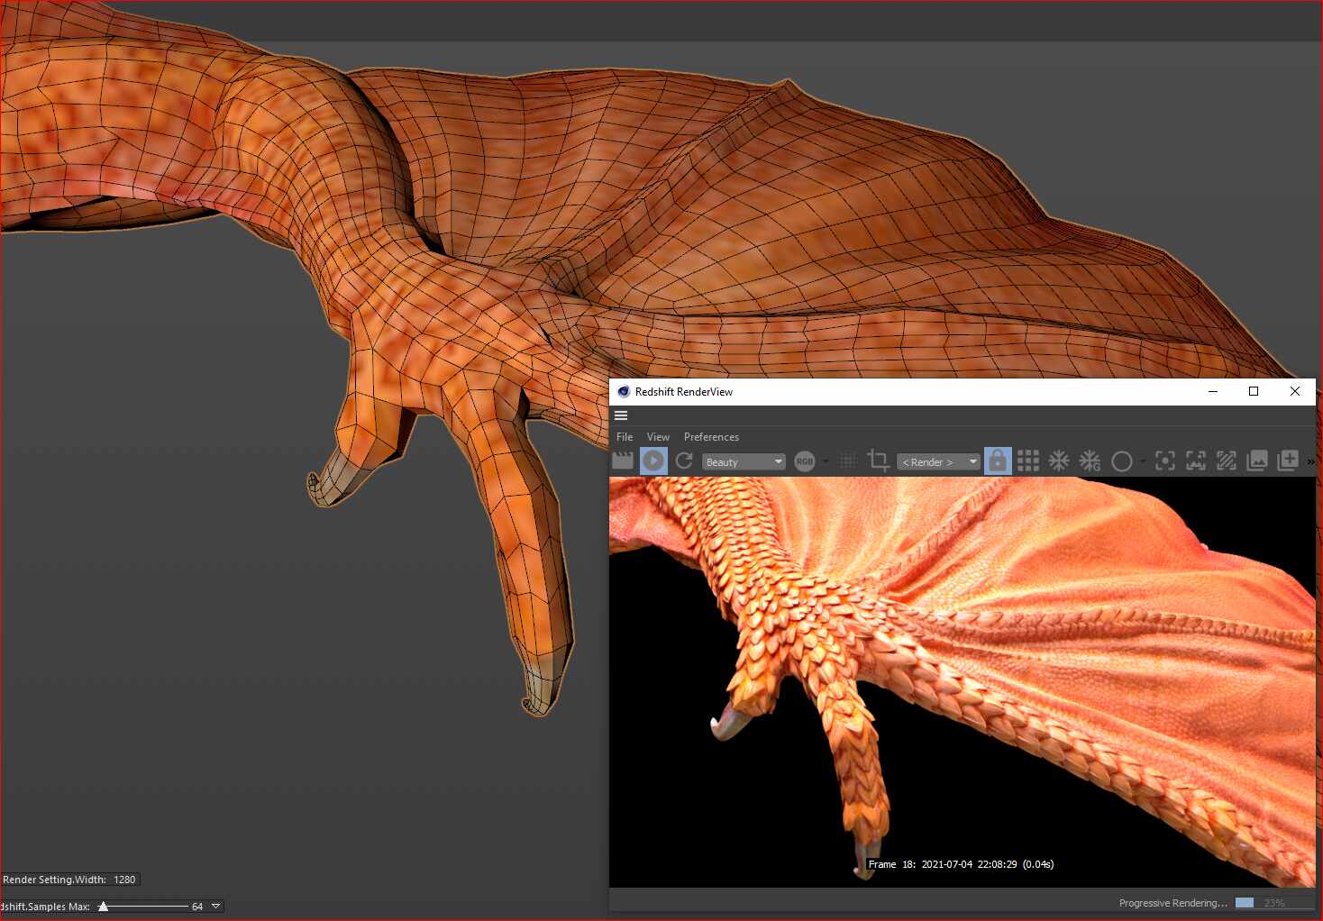Open the Preferences menu

click(711, 437)
